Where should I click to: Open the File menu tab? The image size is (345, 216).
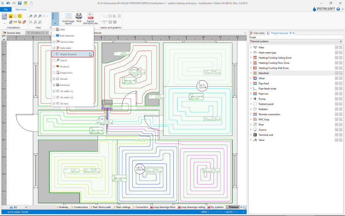point(6,9)
